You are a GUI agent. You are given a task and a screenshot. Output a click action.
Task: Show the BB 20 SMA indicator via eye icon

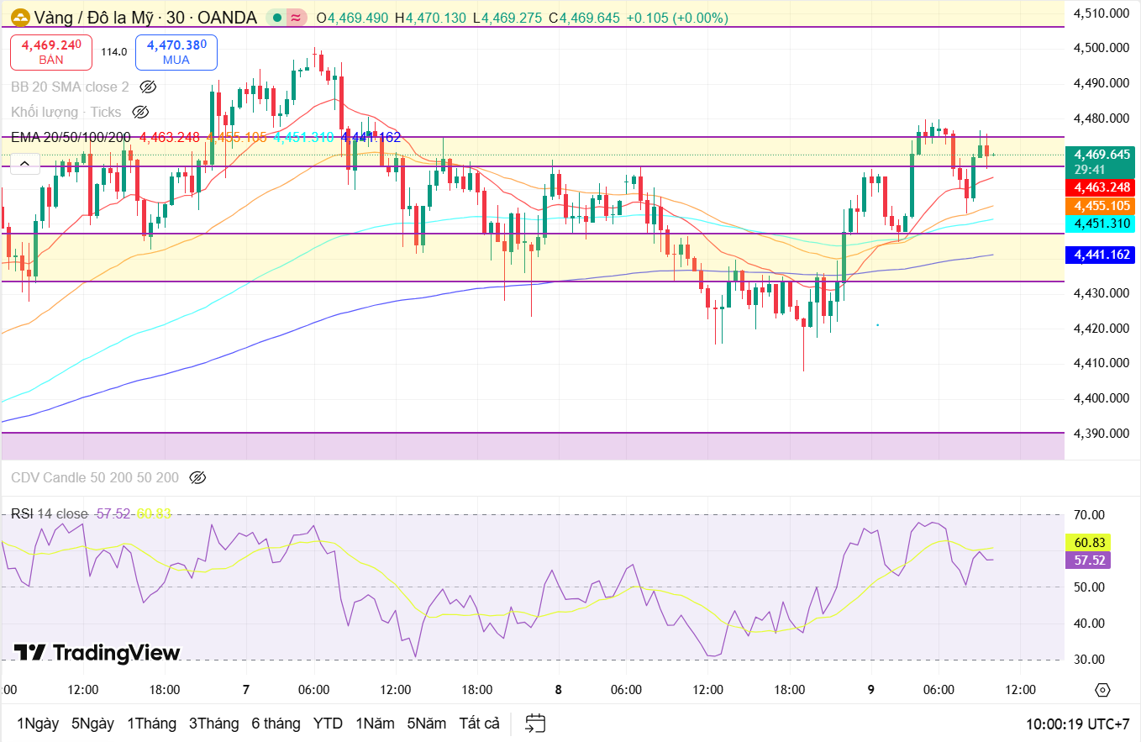pyautogui.click(x=149, y=87)
